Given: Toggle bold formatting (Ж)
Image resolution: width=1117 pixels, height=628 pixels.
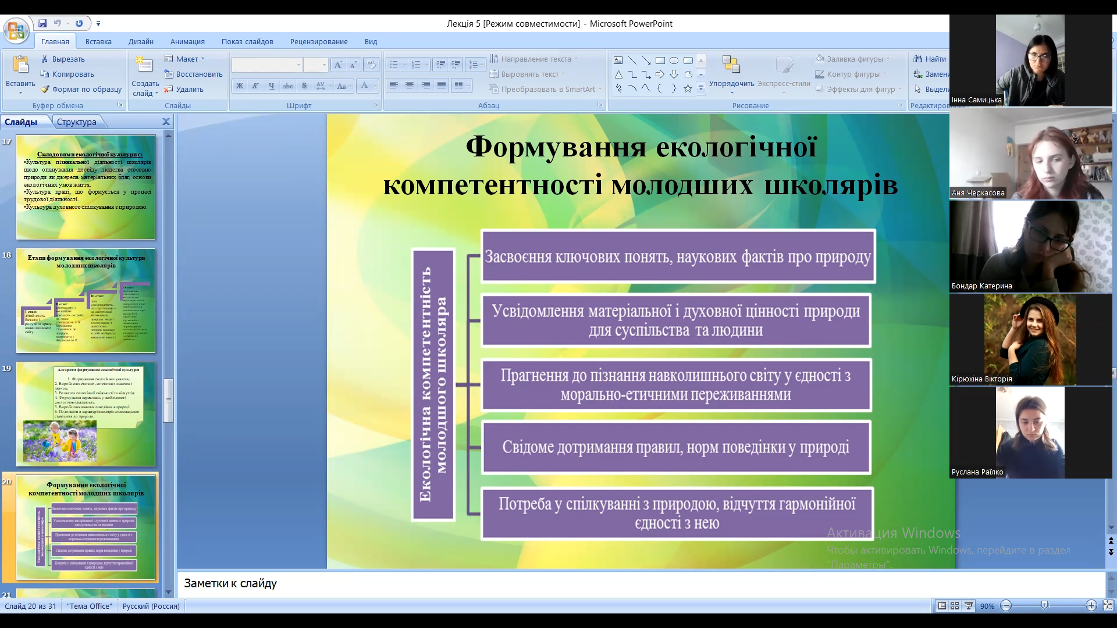Looking at the screenshot, I should (239, 86).
